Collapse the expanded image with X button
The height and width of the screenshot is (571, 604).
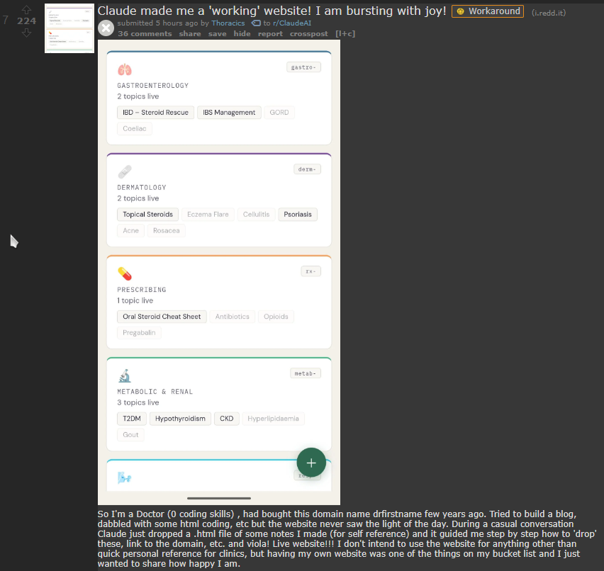pyautogui.click(x=106, y=28)
